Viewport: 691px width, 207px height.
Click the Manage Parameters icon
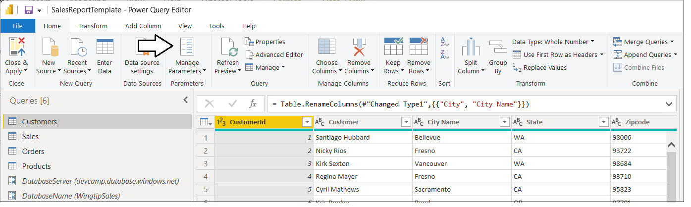(x=187, y=47)
